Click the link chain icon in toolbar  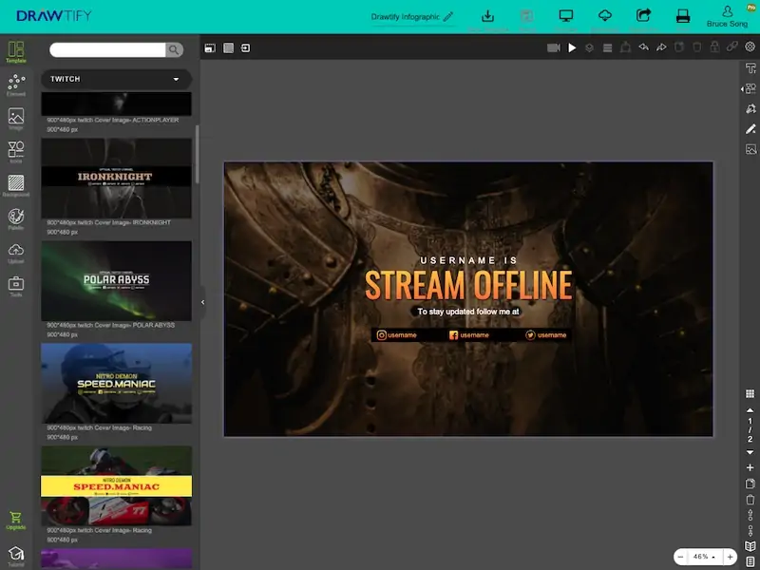click(731, 47)
